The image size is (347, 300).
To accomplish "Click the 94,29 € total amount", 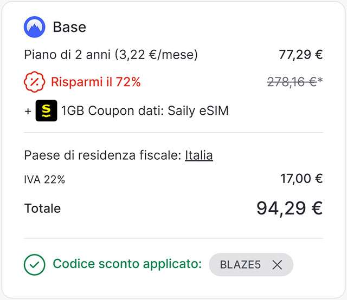I will (290, 208).
